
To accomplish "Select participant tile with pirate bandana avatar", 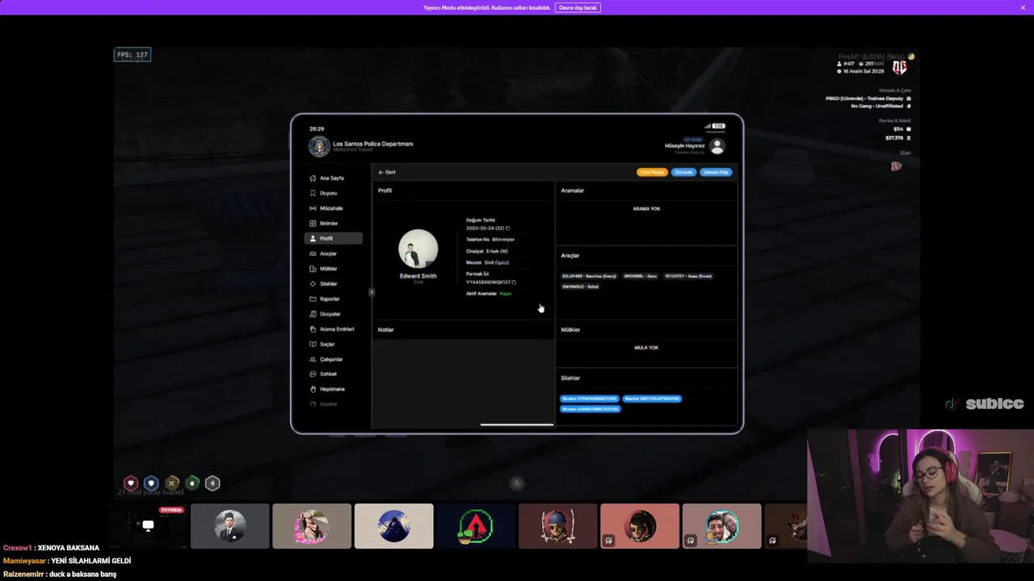I will (557, 526).
